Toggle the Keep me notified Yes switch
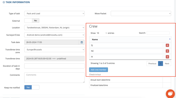Image resolution: width=176 pixels, height=98 pixels. (32, 87)
